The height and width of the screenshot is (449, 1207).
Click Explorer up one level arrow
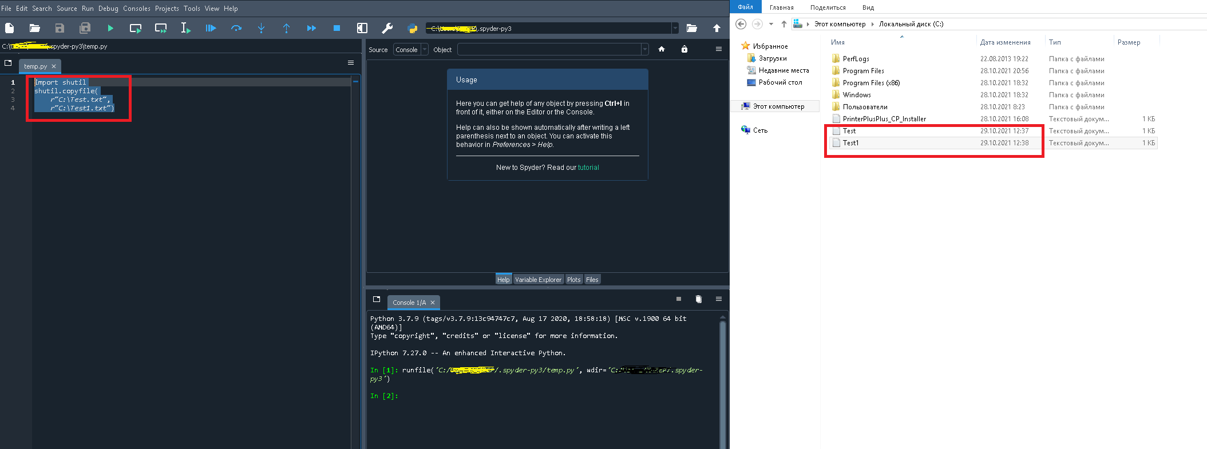[x=784, y=24]
